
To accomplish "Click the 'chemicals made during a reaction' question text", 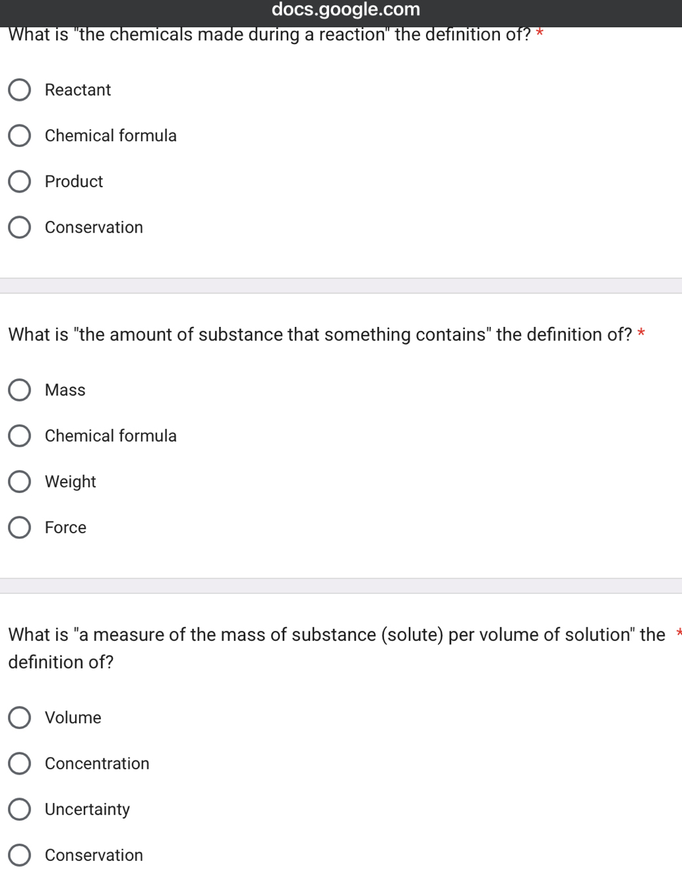I will pos(269,35).
